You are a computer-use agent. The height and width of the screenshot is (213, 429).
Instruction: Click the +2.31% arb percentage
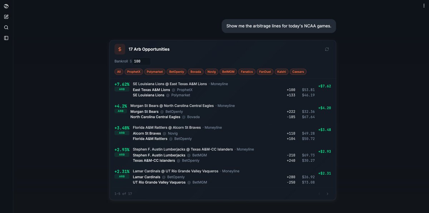pyautogui.click(x=122, y=171)
